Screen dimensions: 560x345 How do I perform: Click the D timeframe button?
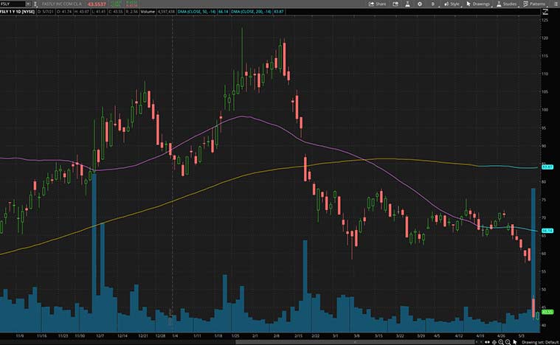click(433, 4)
